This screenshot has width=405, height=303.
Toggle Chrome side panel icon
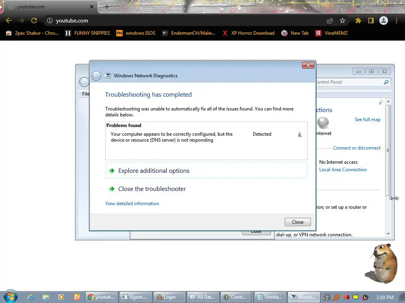click(x=371, y=21)
